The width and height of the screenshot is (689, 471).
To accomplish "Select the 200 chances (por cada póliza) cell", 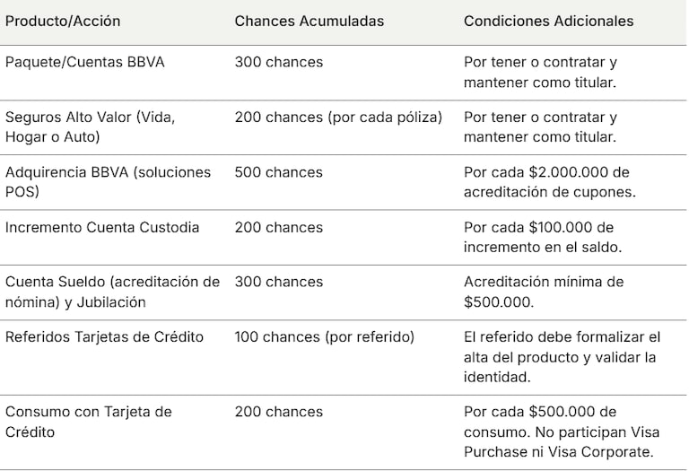I will pos(338,118).
